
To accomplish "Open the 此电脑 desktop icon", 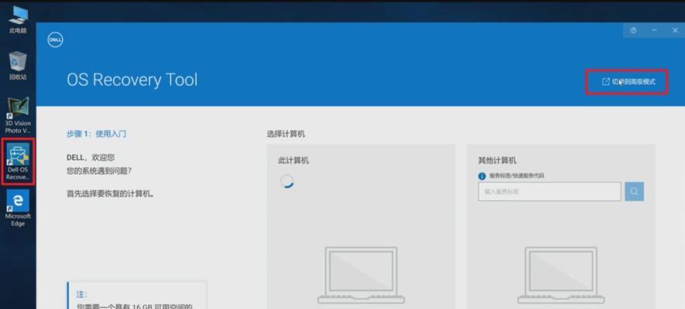I will pos(18,20).
